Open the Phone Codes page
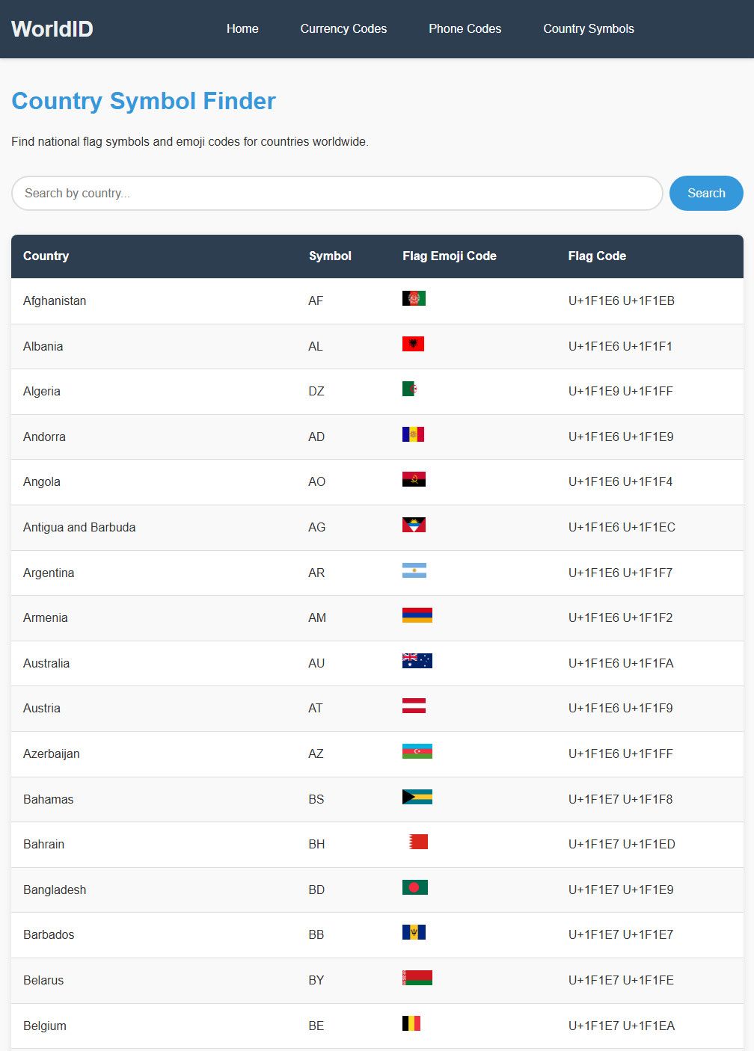 tap(465, 29)
